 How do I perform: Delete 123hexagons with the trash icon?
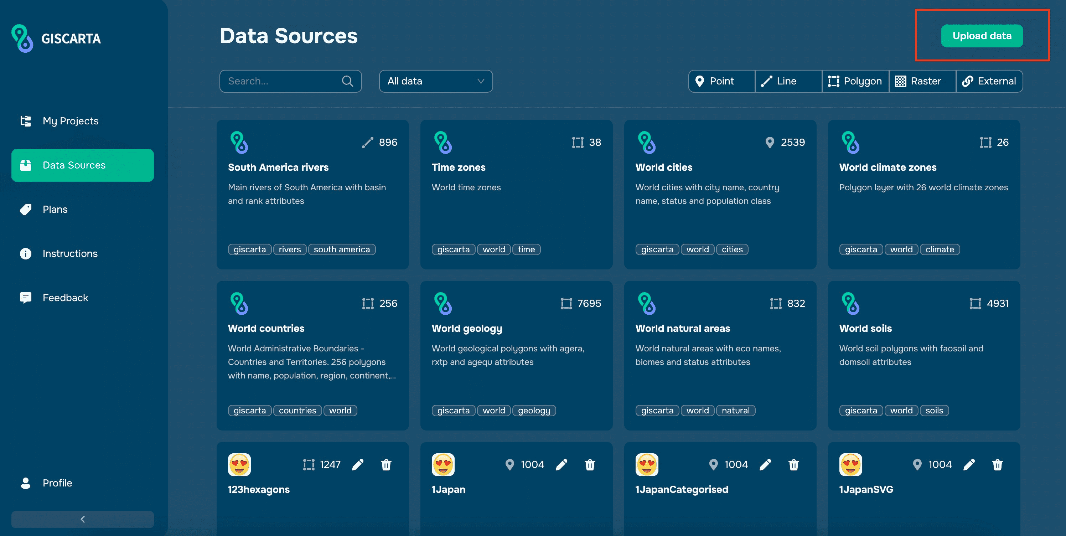click(386, 464)
